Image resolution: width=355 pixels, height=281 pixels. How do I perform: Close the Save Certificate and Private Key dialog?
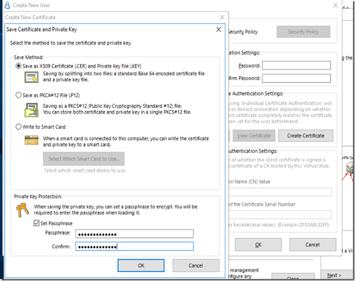[x=218, y=30]
